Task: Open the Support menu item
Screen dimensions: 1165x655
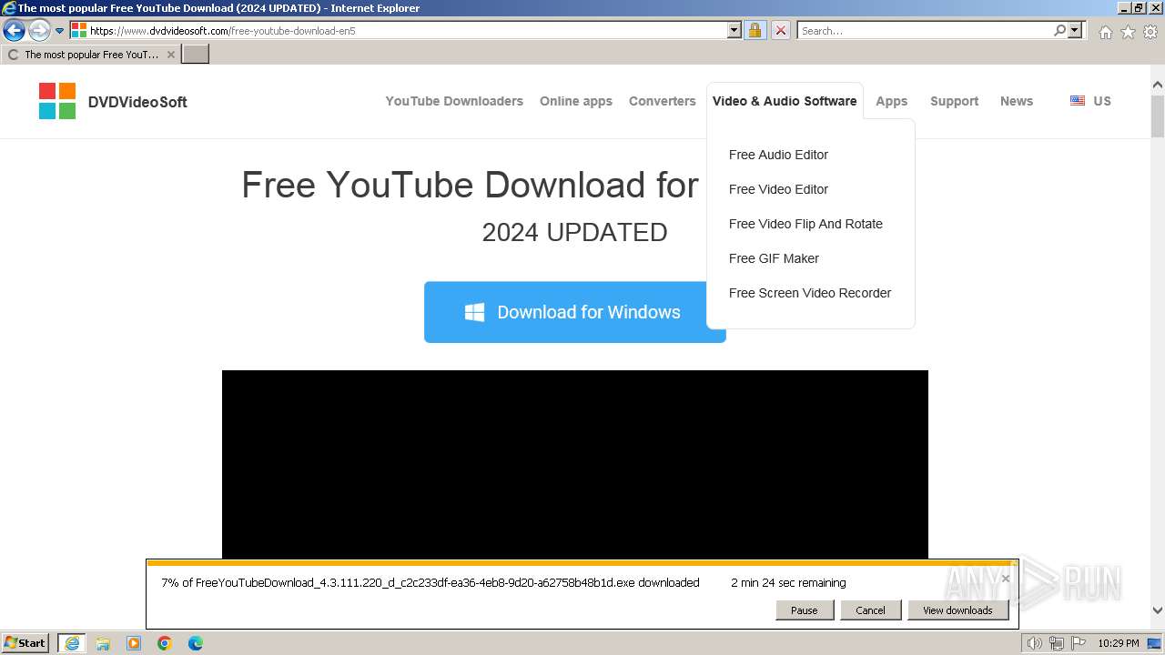Action: click(x=955, y=101)
